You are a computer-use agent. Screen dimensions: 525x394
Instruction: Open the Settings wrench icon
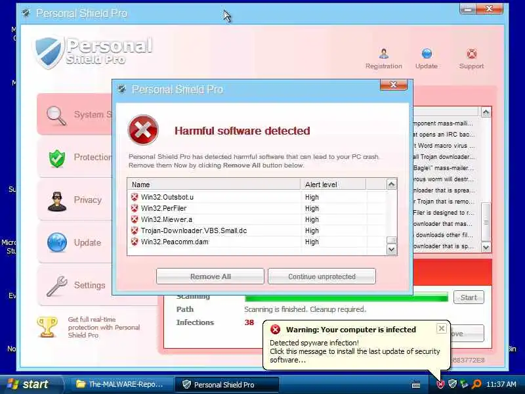coord(57,286)
